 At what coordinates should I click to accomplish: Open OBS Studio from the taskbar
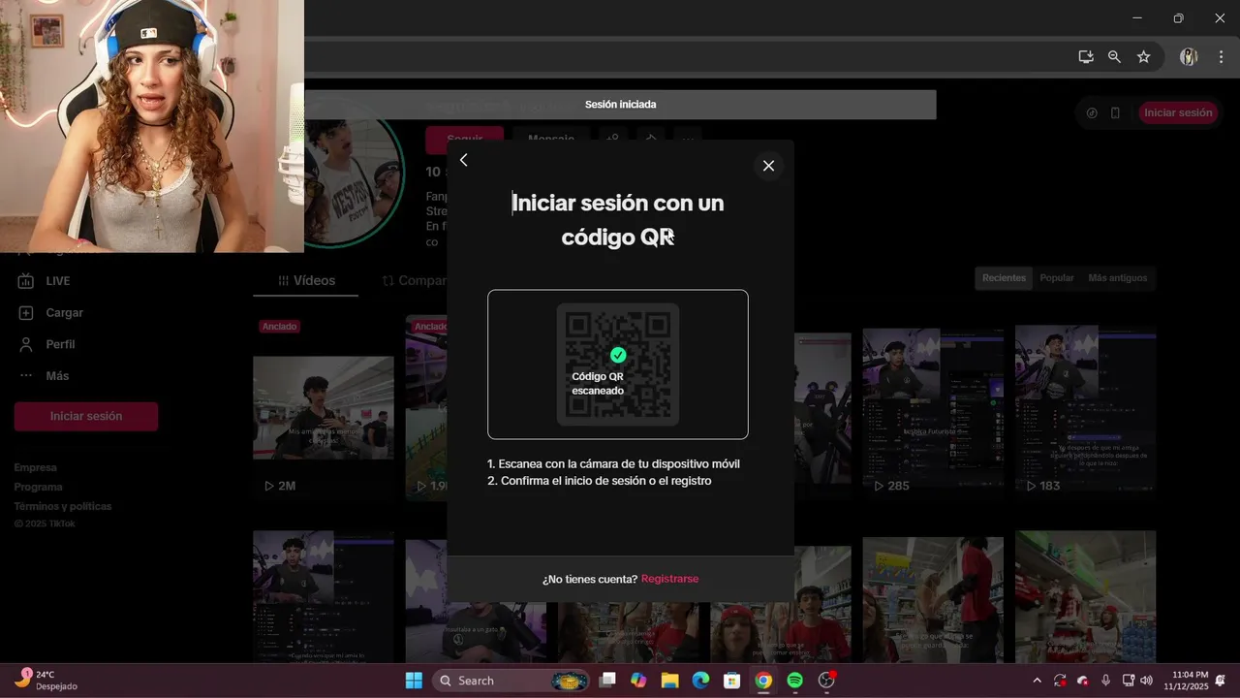point(826,681)
